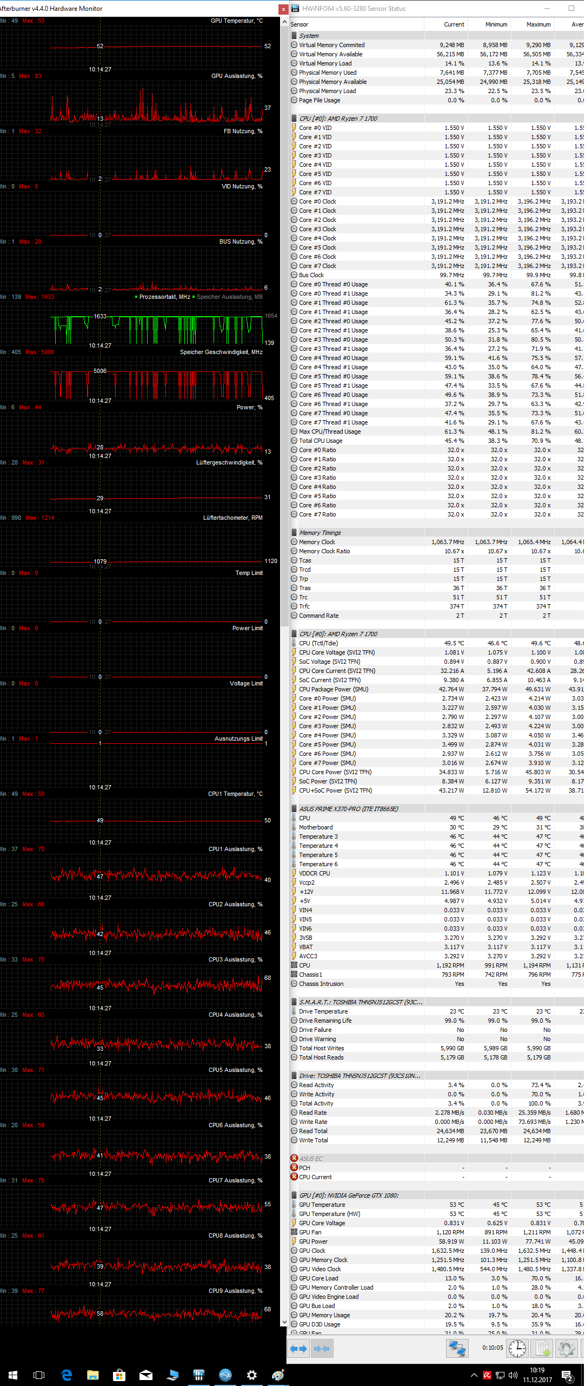This screenshot has width=585, height=1386.
Task: Open Windows Settings gear on the taskbar
Action: [x=252, y=1375]
